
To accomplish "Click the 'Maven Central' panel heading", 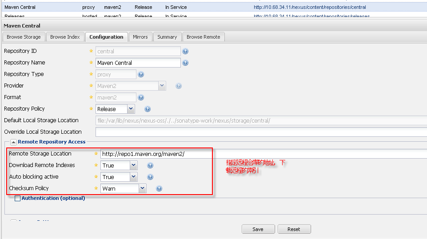I will point(22,26).
